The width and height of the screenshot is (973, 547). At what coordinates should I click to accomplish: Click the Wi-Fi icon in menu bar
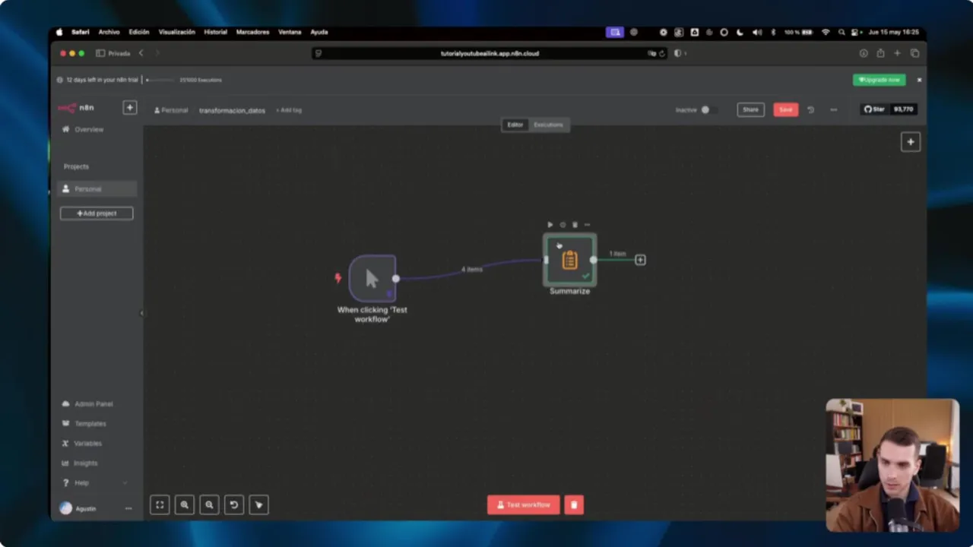(x=826, y=32)
